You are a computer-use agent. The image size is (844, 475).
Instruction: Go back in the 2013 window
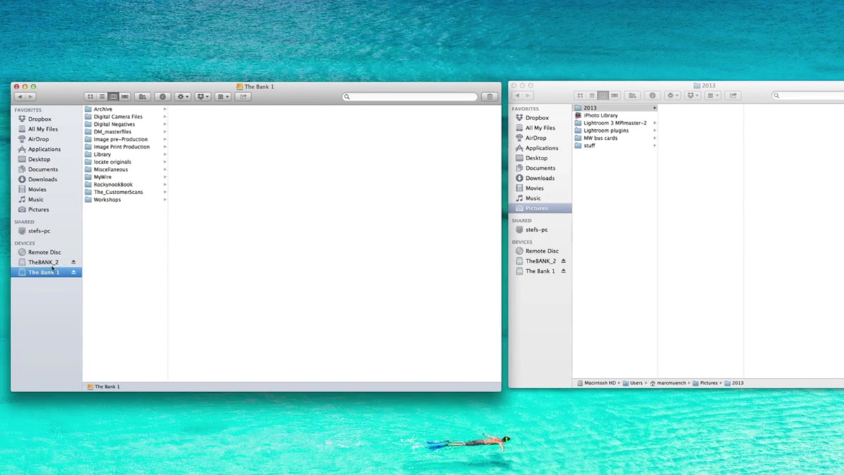tap(517, 96)
